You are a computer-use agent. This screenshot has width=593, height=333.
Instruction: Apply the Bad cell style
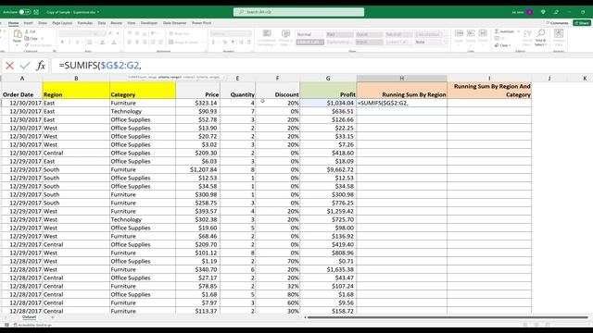click(340, 34)
